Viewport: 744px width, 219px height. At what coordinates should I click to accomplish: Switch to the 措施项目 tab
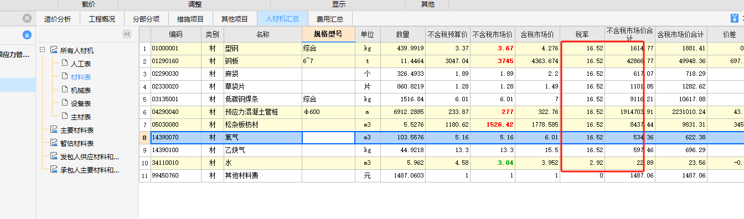click(190, 19)
